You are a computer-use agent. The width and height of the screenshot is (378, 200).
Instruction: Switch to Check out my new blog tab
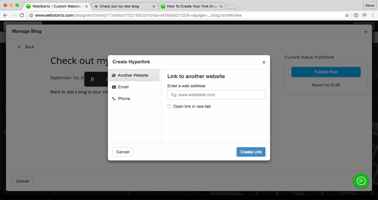pos(125,6)
